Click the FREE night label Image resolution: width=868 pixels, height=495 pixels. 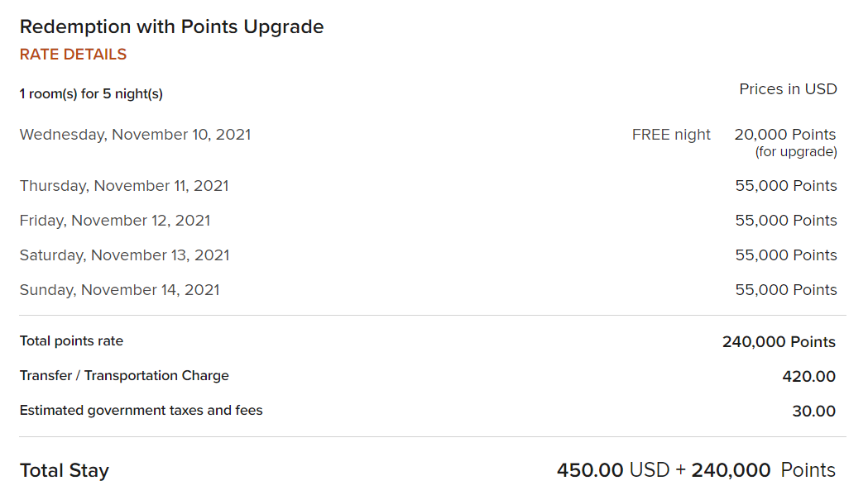(671, 135)
